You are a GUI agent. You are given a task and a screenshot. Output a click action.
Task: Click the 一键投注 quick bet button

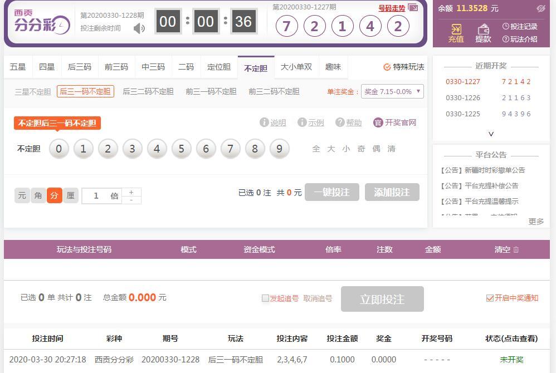[332, 192]
